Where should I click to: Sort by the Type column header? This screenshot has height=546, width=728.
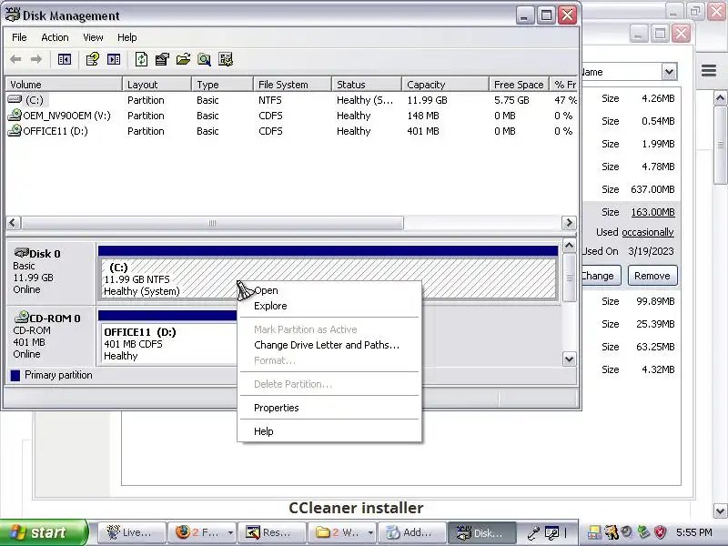tap(222, 85)
